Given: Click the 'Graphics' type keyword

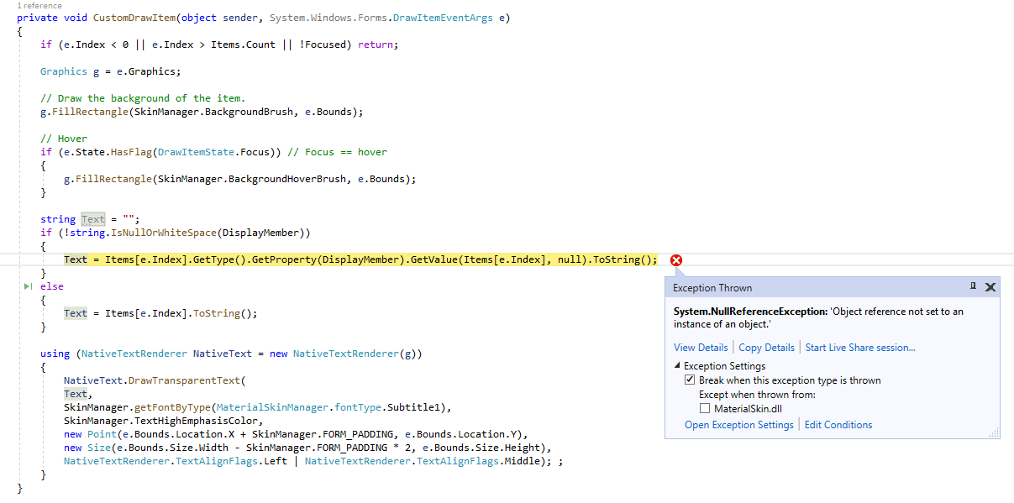Looking at the screenshot, I should pos(64,71).
